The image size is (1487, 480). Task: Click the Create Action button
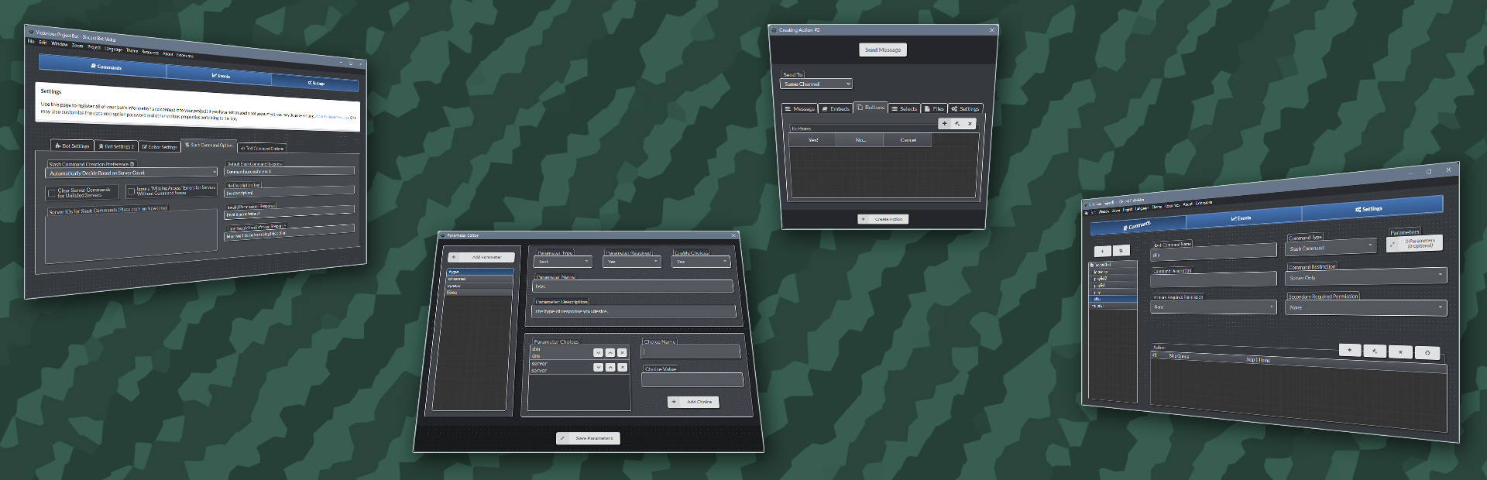[882, 219]
